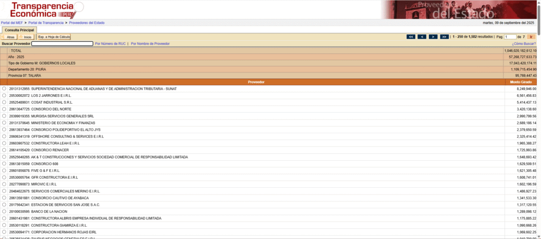Viewport: 541px width, 239px height.
Task: Select radio for SERVICIOS COMERCIALES MERINO E.I.R.L.
Action: 4,191
